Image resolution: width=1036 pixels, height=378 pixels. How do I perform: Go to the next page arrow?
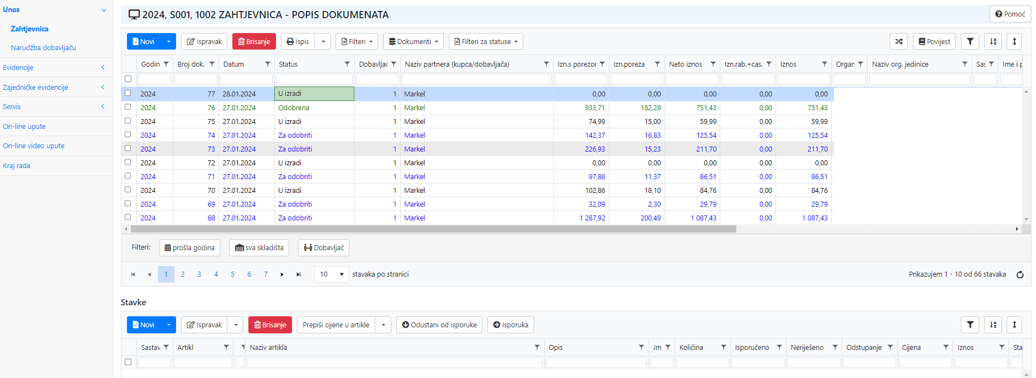[282, 274]
